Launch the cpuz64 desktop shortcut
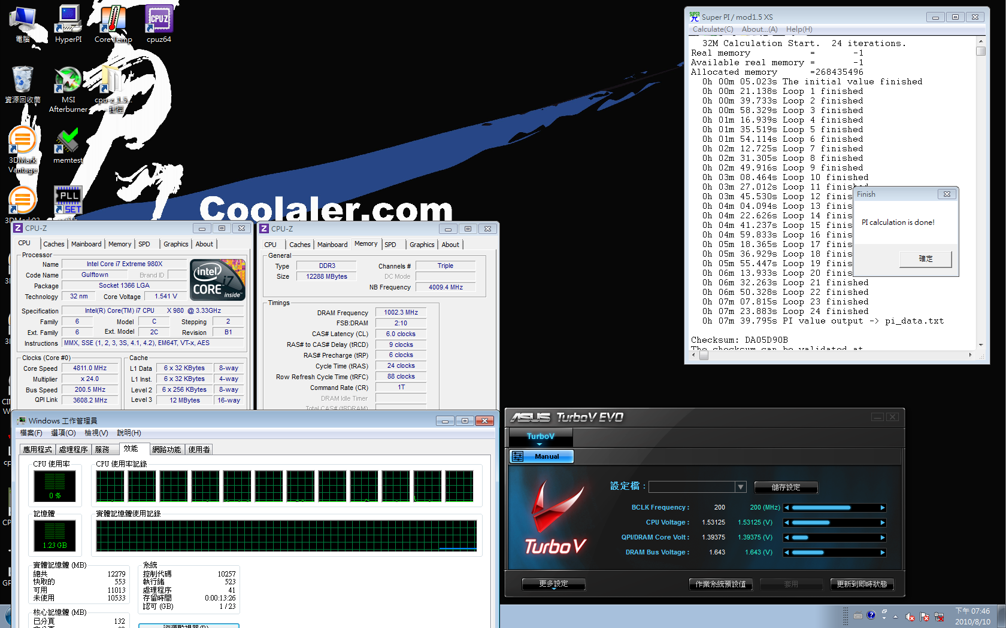Viewport: 1006px width, 628px height. (159, 24)
